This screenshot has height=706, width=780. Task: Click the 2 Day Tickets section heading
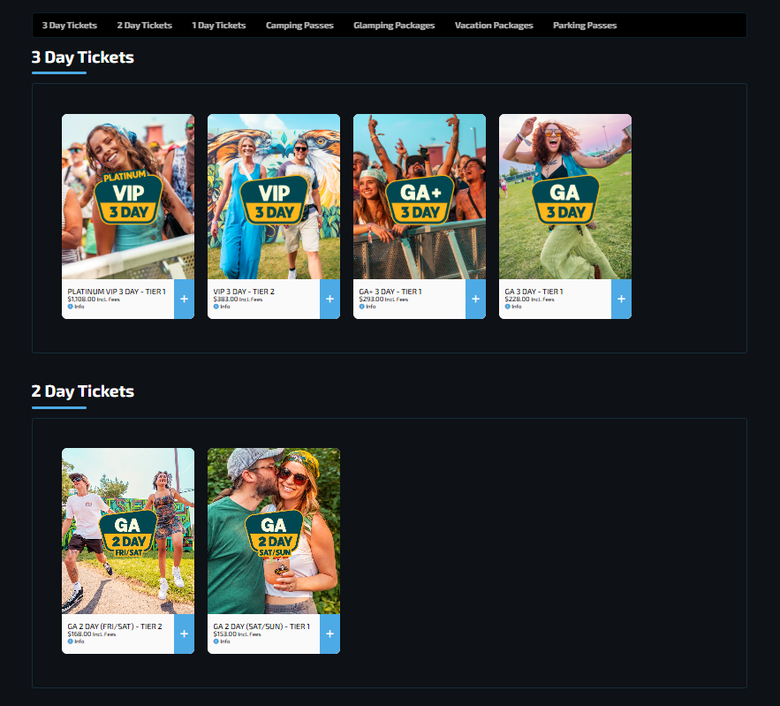(83, 391)
